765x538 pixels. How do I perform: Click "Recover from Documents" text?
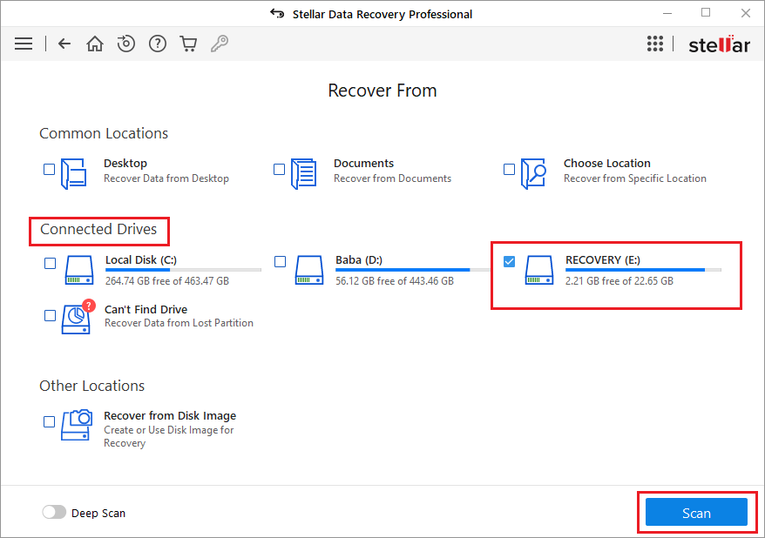pyautogui.click(x=392, y=178)
